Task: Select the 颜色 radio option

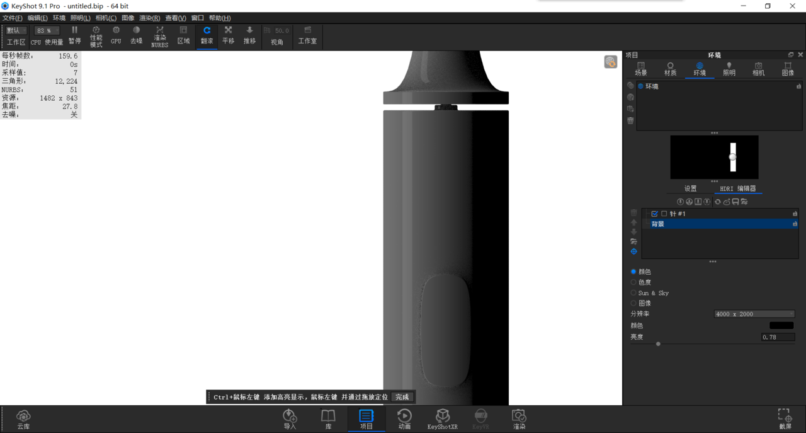Action: [633, 272]
